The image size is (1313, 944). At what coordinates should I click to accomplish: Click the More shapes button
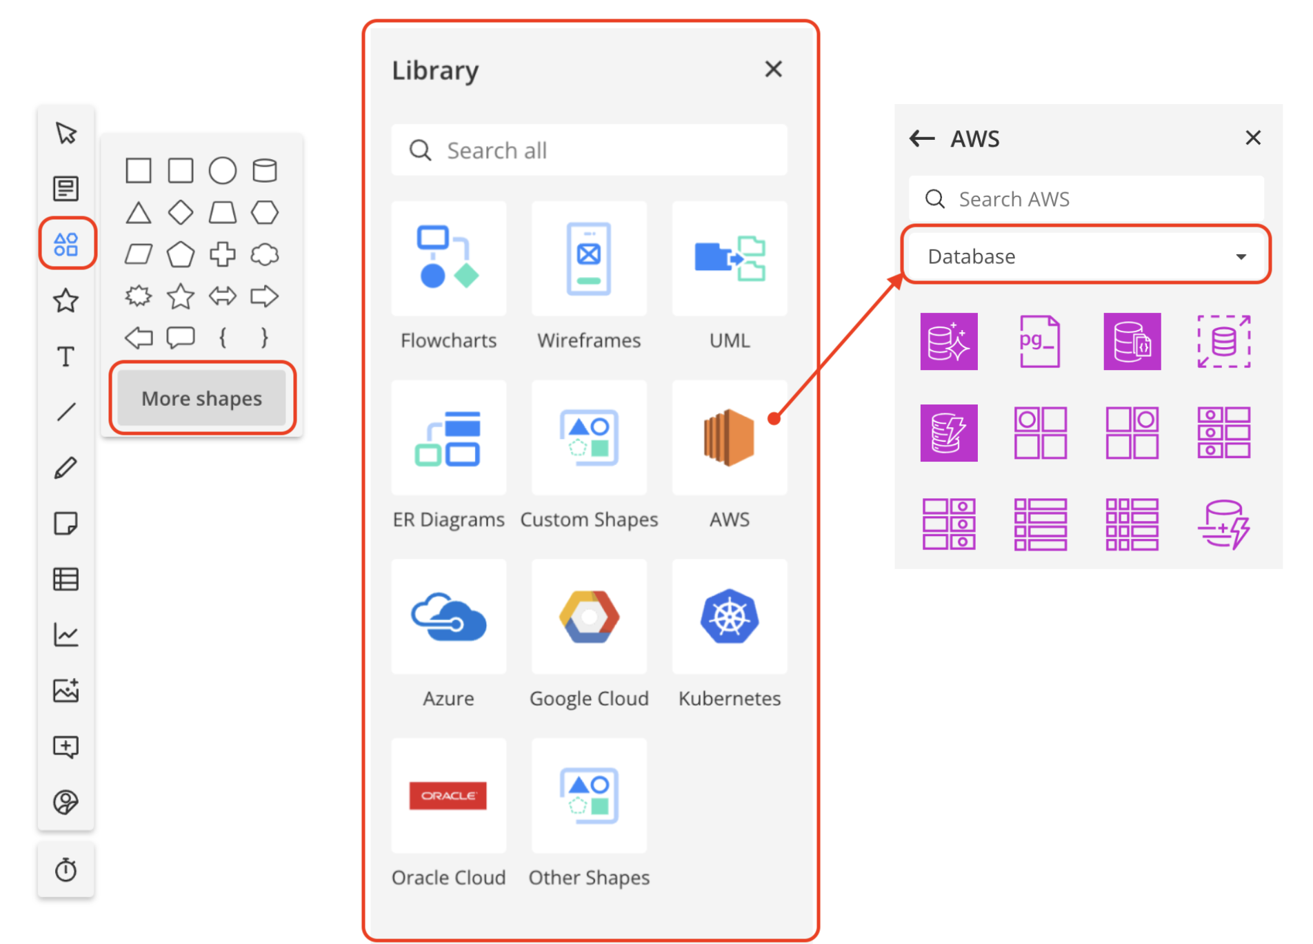pyautogui.click(x=202, y=398)
